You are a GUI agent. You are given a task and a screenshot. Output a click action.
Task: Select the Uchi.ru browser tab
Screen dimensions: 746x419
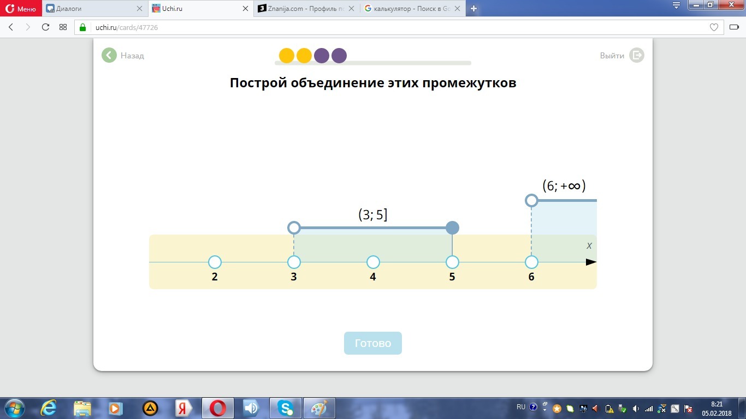tap(200, 9)
